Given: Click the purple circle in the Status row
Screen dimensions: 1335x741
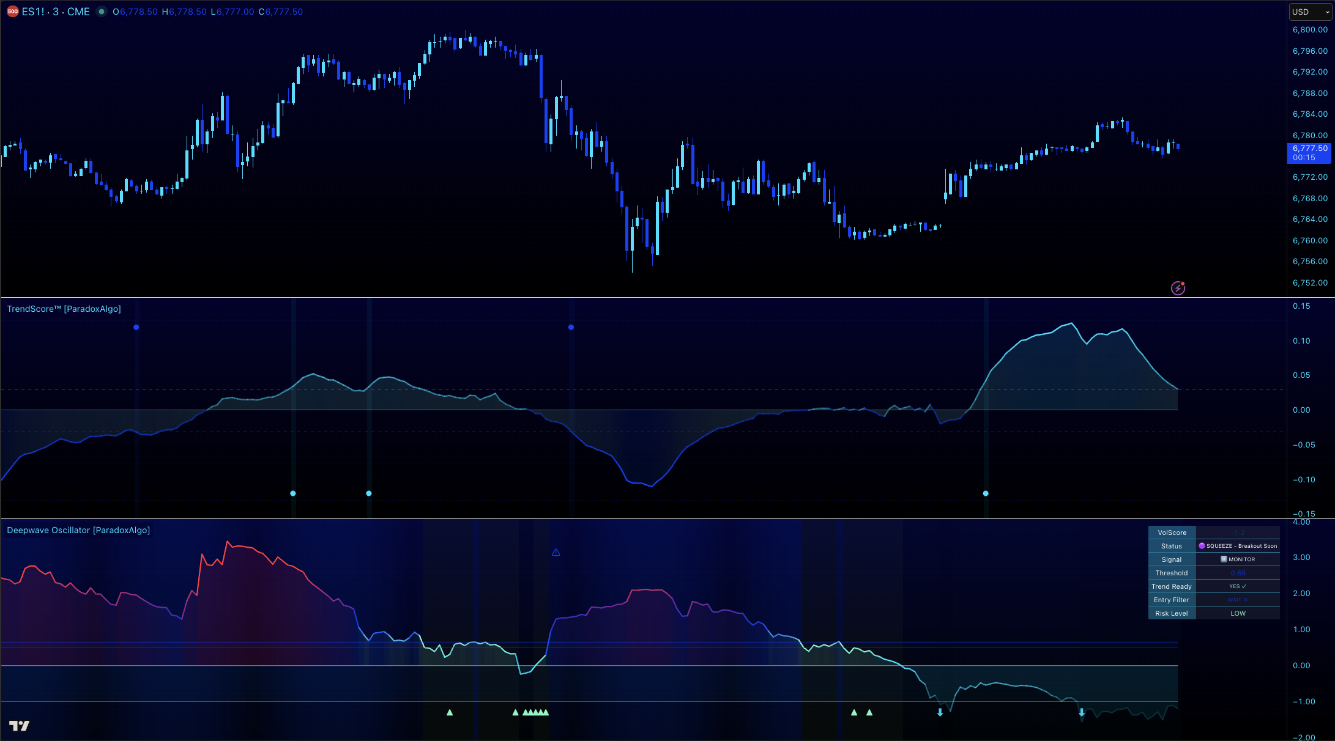Looking at the screenshot, I should tap(1202, 546).
